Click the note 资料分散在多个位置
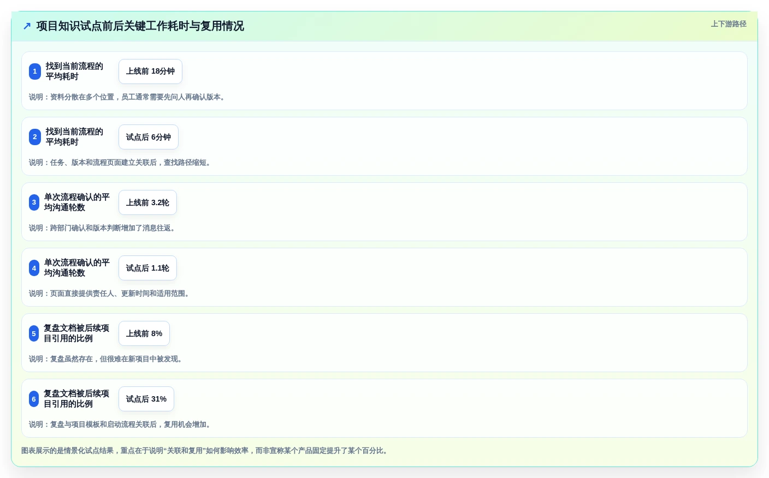The width and height of the screenshot is (769, 478). [128, 97]
